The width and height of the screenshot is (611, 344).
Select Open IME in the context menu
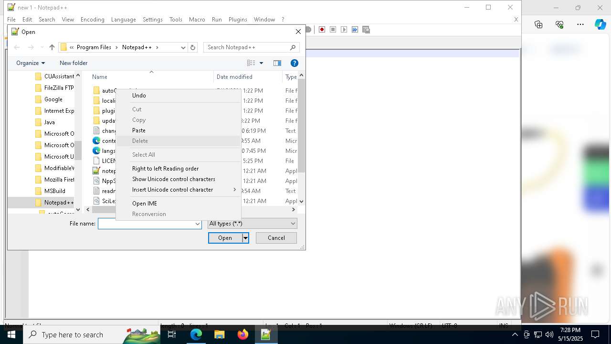(179, 204)
